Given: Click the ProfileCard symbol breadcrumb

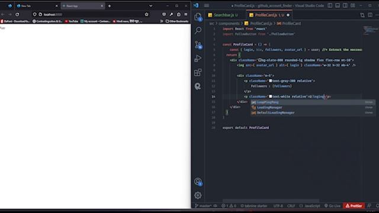Looking at the screenshot, I should point(291,24).
